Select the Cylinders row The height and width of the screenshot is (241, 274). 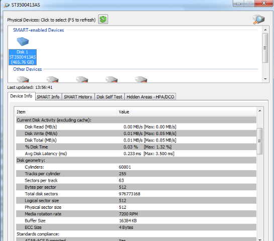click(x=136, y=167)
